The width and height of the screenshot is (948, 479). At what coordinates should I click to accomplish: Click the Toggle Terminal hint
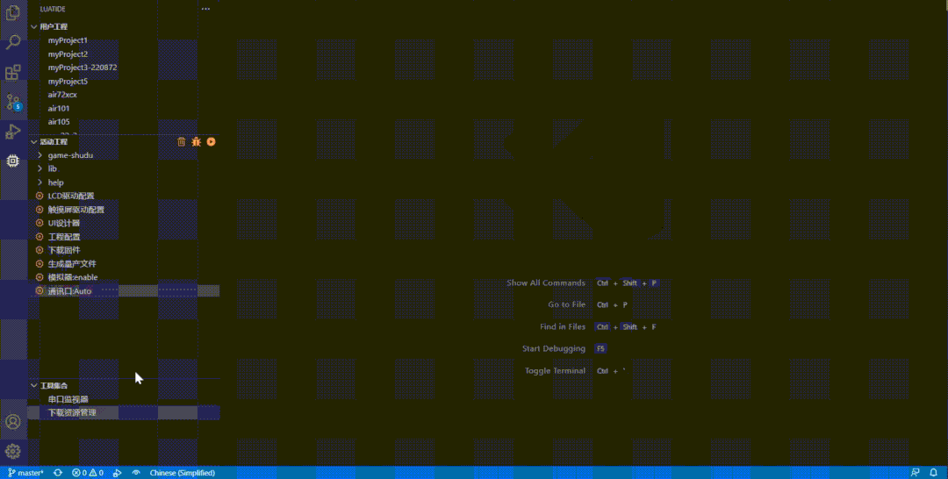(555, 371)
